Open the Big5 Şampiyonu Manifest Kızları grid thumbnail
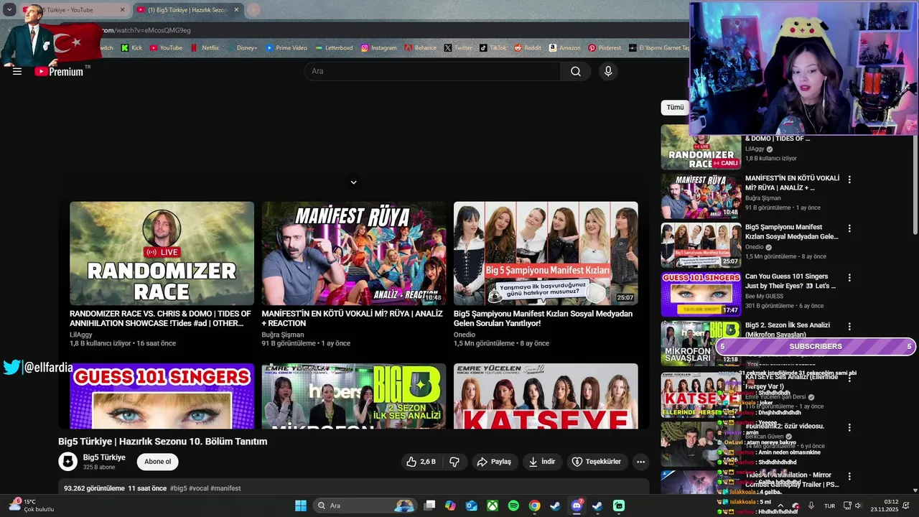Viewport: 919px width, 517px height. [546, 253]
